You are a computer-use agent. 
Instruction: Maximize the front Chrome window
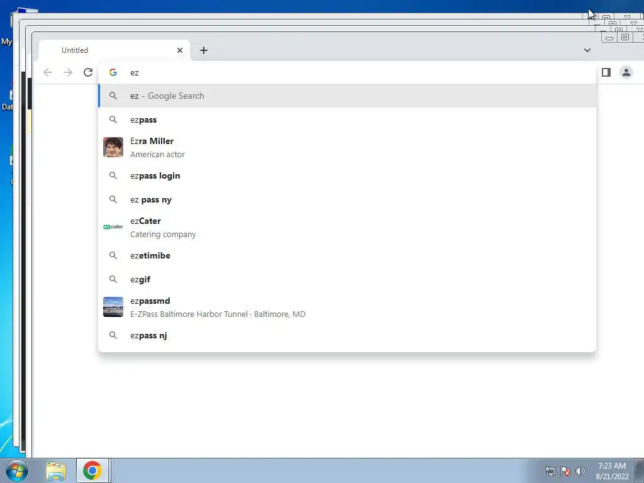point(625,37)
